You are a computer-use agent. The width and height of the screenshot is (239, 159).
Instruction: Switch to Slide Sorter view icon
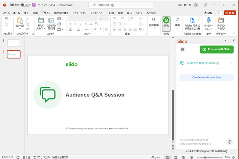coord(176,157)
